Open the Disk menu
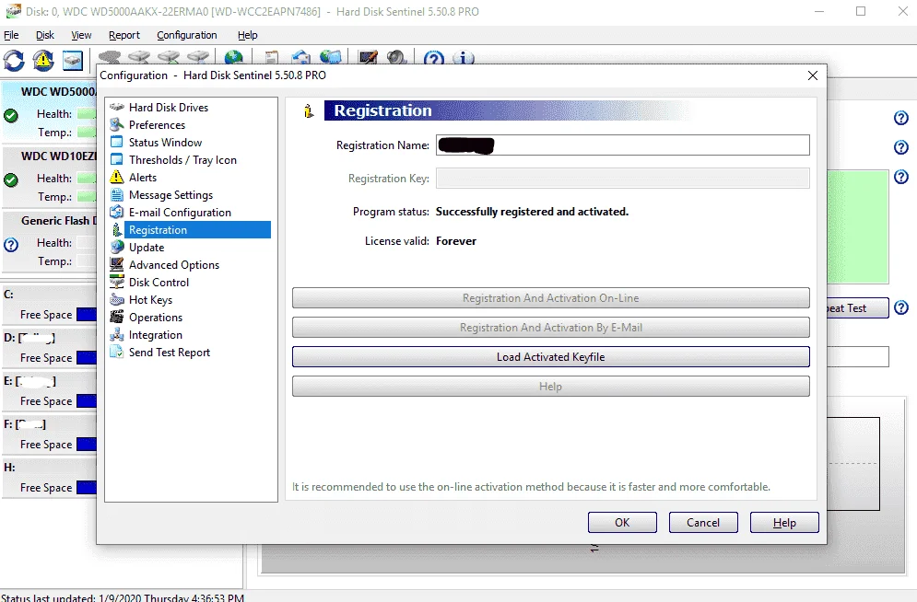This screenshot has width=917, height=602. coord(45,35)
